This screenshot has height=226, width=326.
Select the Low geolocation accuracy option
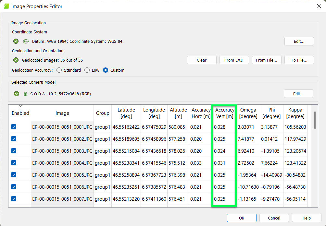click(x=87, y=70)
